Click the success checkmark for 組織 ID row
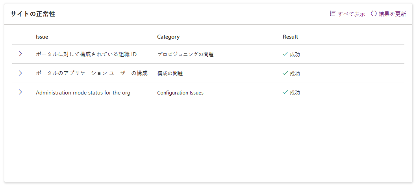 [x=285, y=54]
